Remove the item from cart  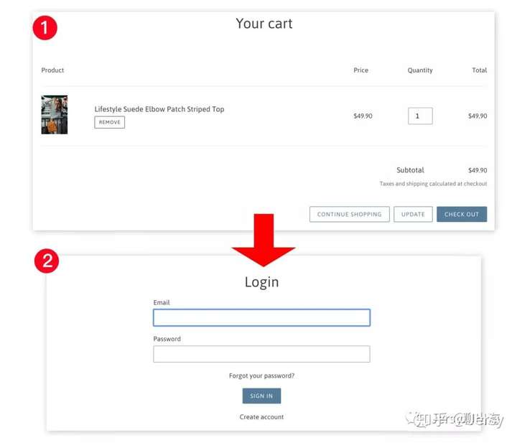pos(109,122)
